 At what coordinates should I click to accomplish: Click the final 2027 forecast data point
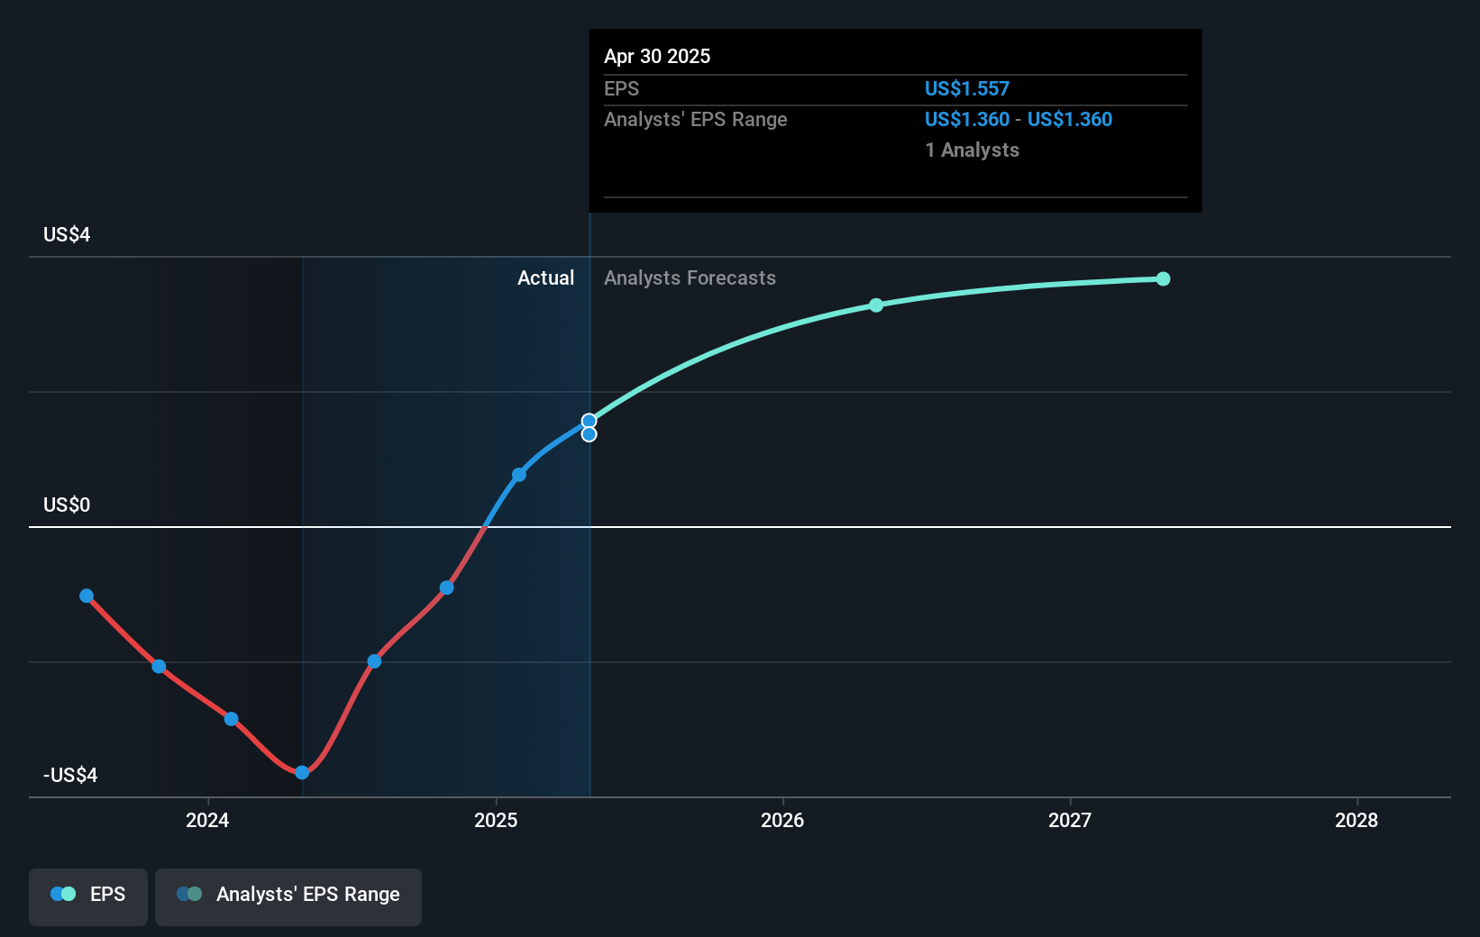1163,278
